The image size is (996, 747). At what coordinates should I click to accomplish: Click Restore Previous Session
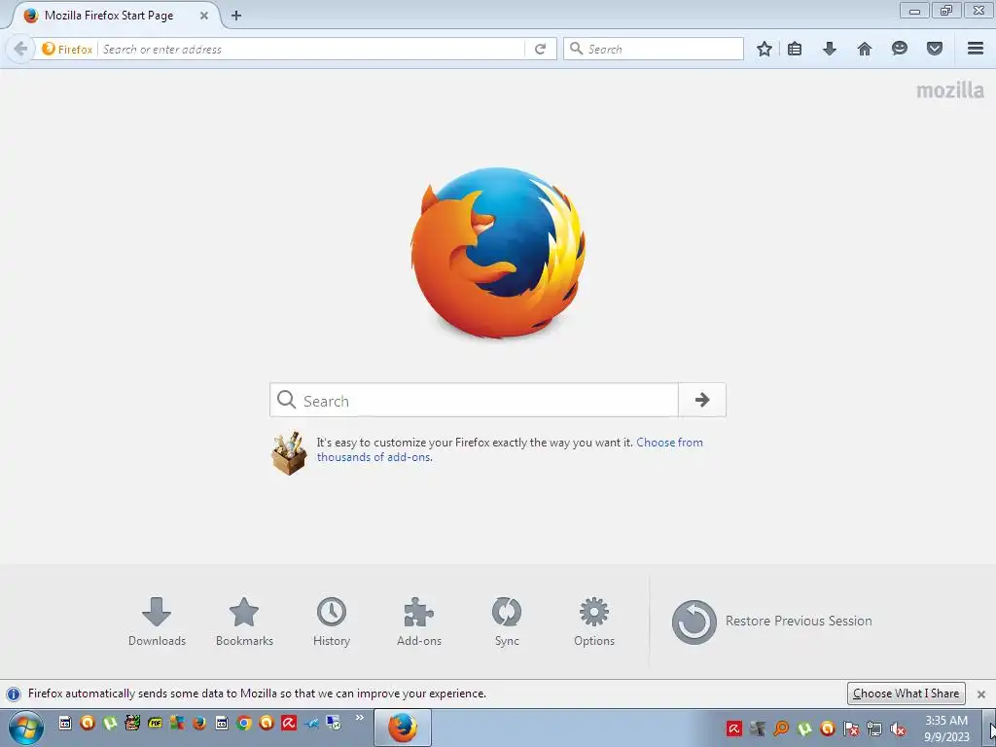771,622
